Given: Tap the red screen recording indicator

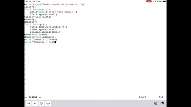Looking at the screenshot, I should [x=149, y=1].
